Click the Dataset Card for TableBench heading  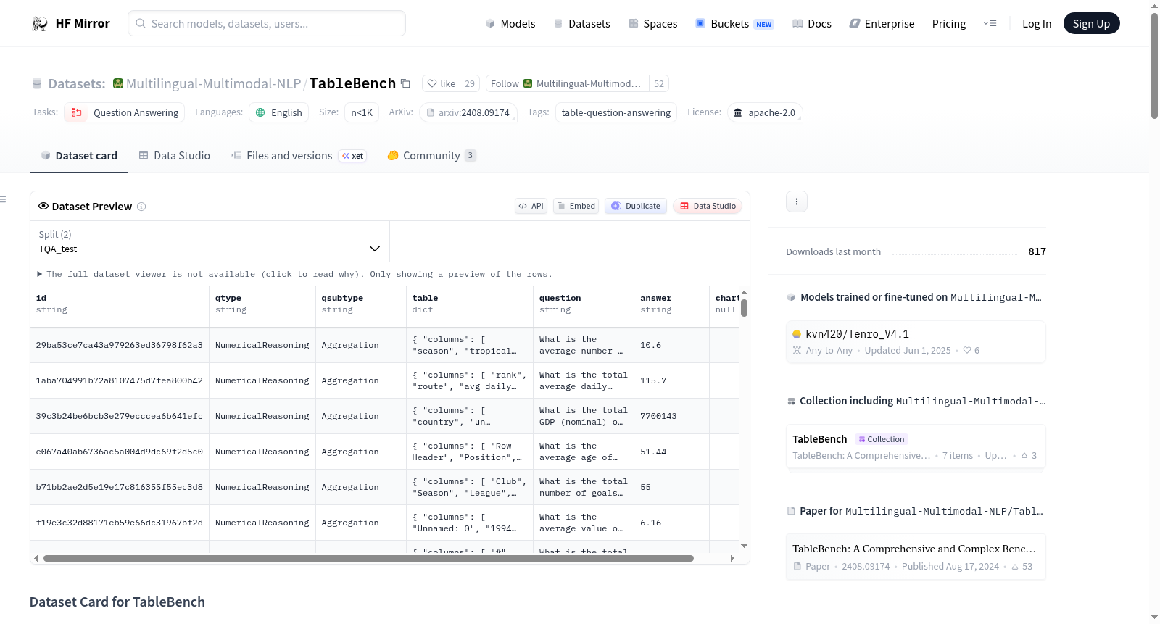coord(117,602)
